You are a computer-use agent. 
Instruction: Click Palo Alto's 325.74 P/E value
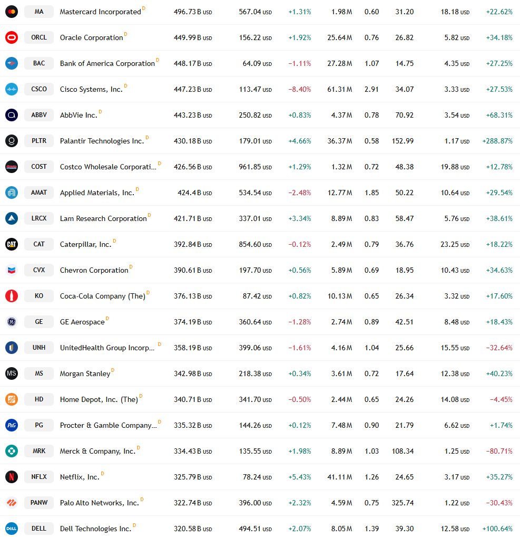(403, 503)
